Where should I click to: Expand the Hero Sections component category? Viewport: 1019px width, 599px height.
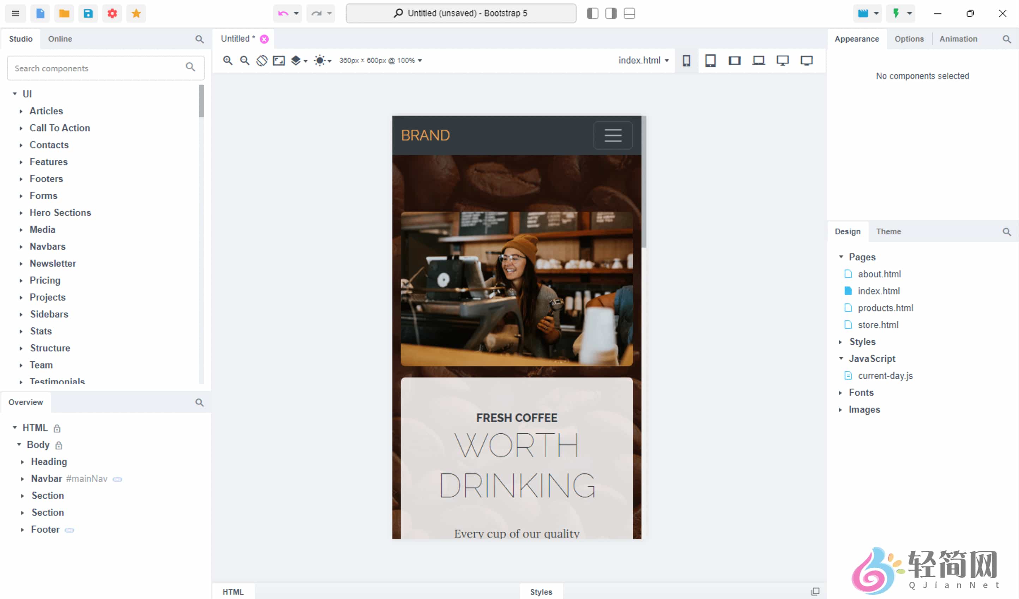click(60, 213)
